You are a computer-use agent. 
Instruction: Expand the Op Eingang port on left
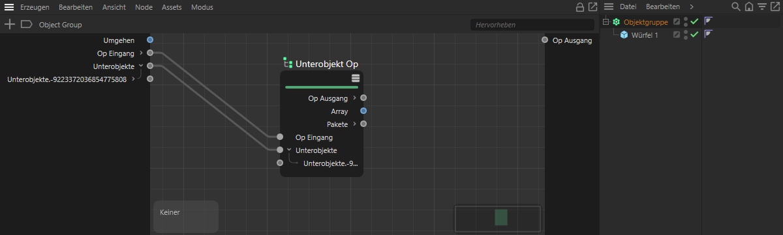point(141,53)
